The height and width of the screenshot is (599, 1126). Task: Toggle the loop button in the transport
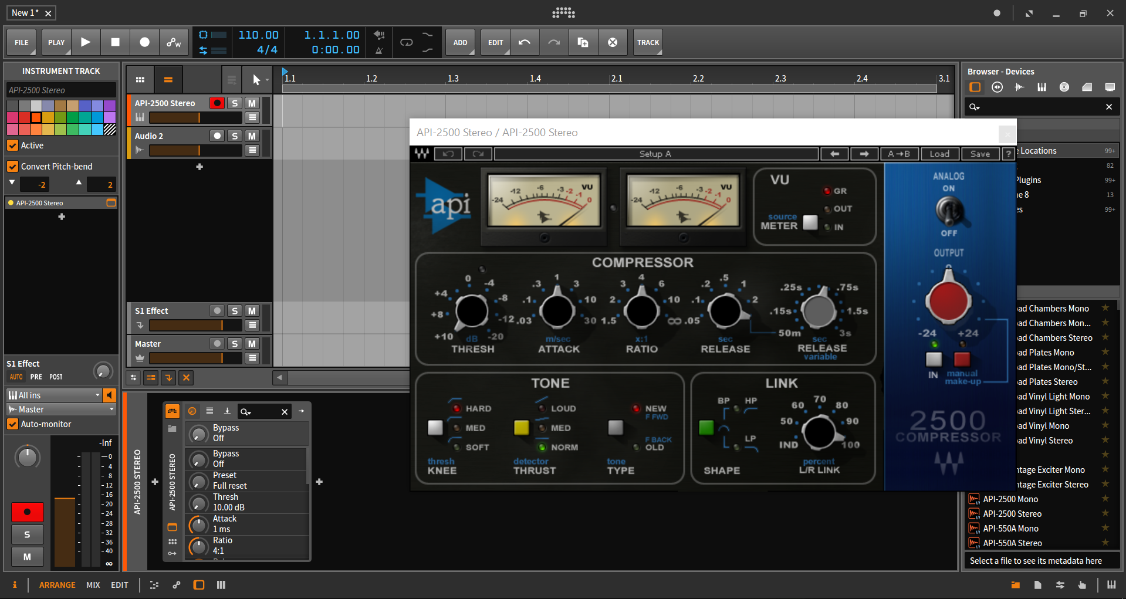point(406,42)
